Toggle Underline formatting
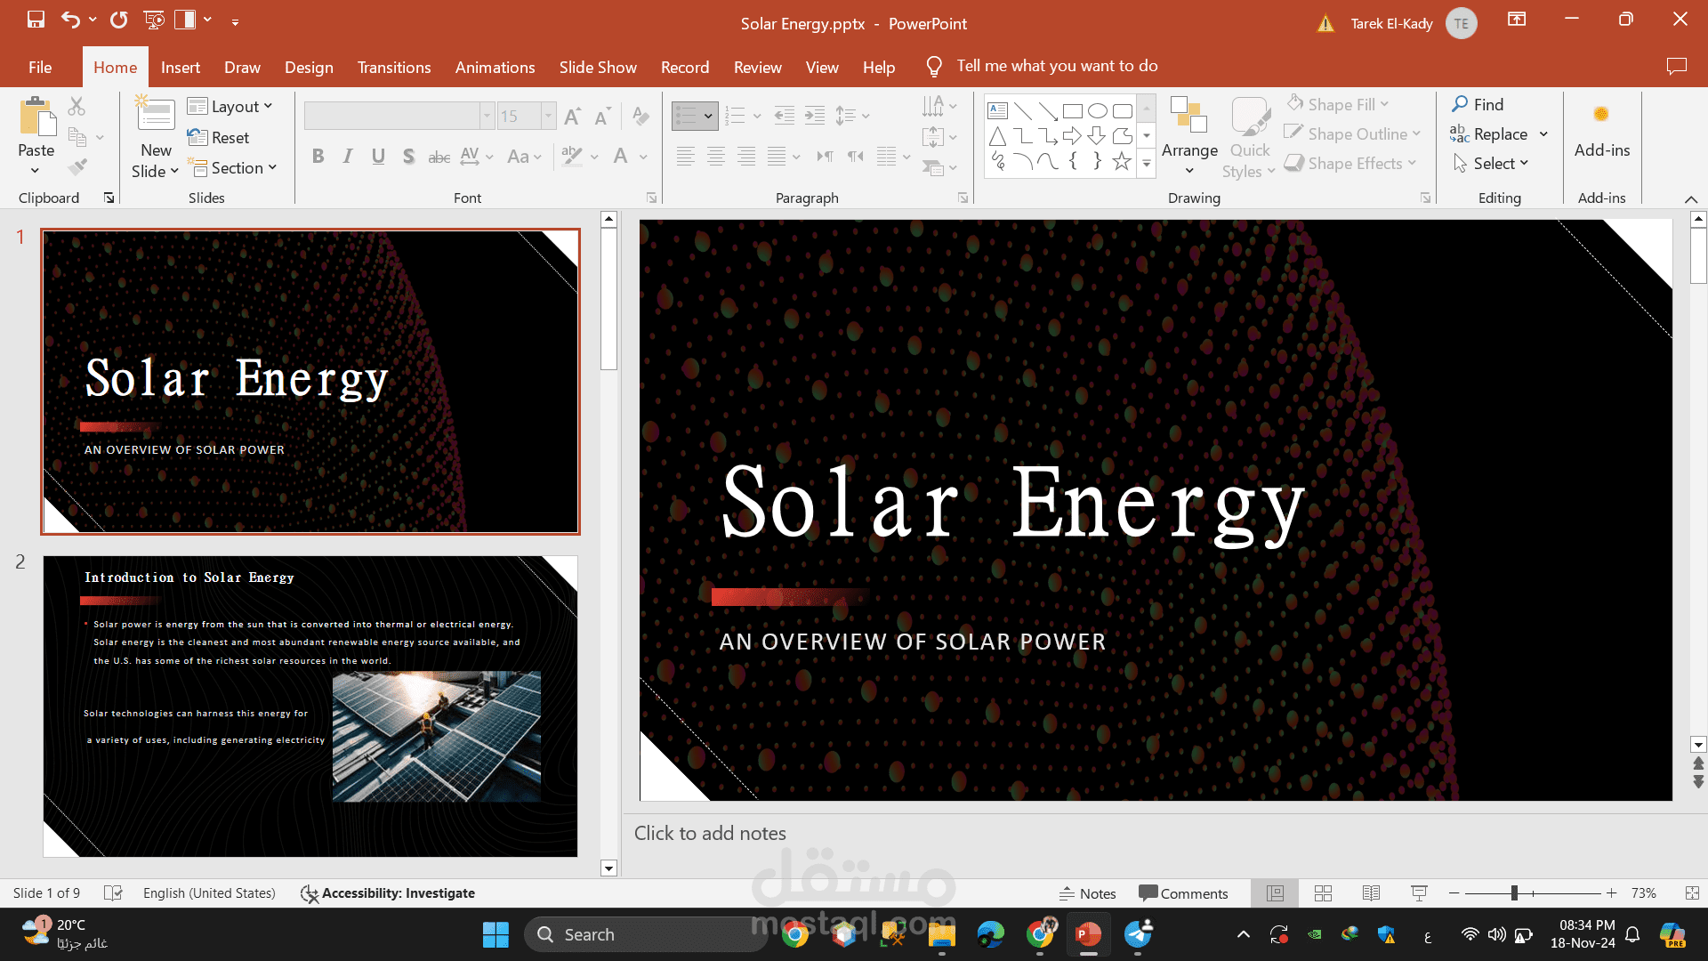Viewport: 1708px width, 961px height. (378, 157)
